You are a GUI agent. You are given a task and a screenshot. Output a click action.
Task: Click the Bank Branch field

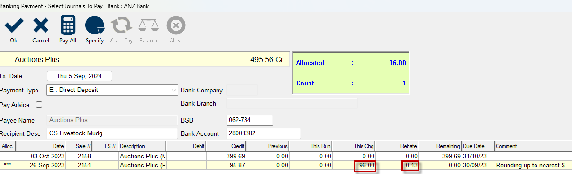[292, 103]
